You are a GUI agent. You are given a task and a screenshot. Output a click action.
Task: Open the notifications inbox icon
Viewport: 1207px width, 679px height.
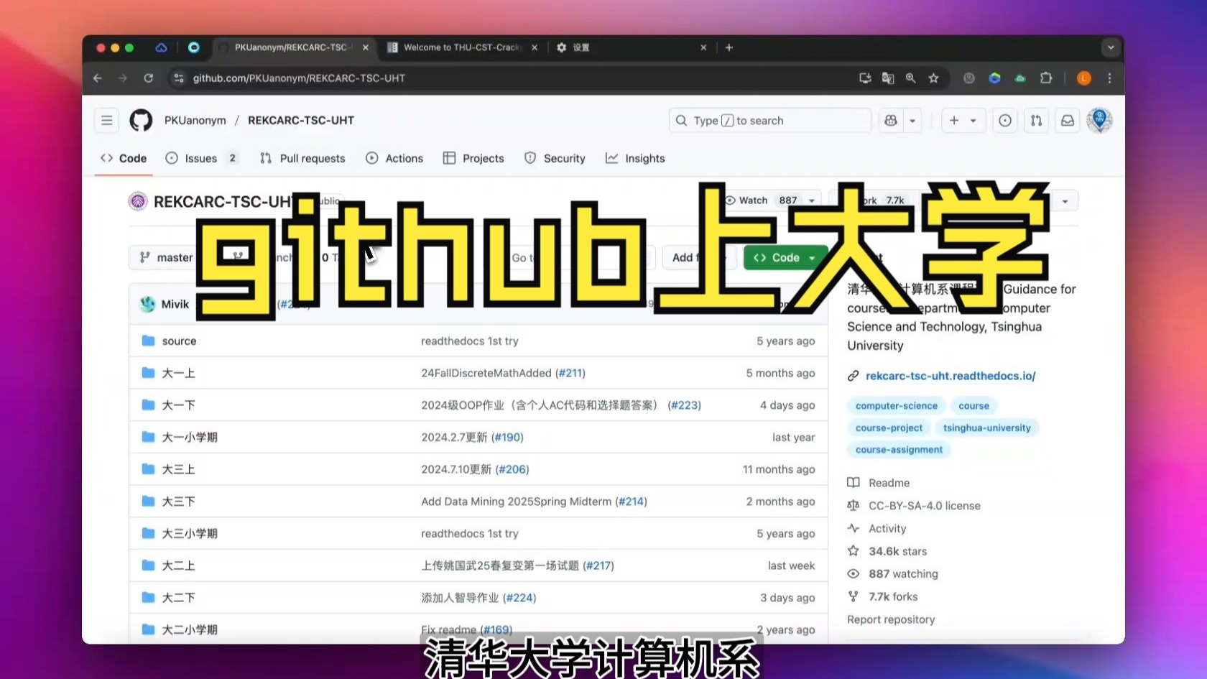click(1068, 121)
